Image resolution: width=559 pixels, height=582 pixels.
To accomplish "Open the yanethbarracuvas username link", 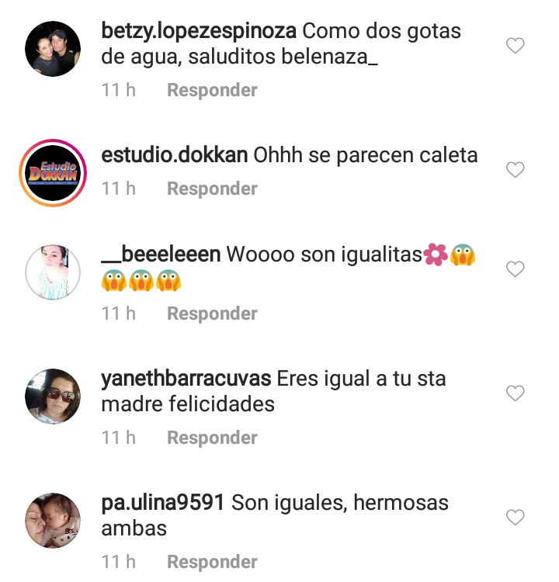I will click(186, 379).
